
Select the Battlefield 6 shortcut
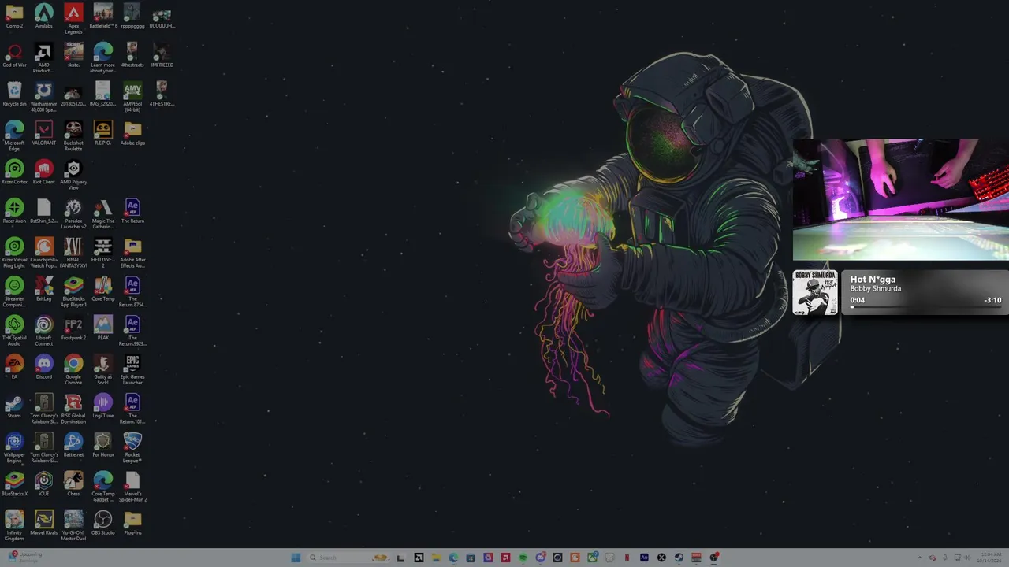tap(102, 16)
